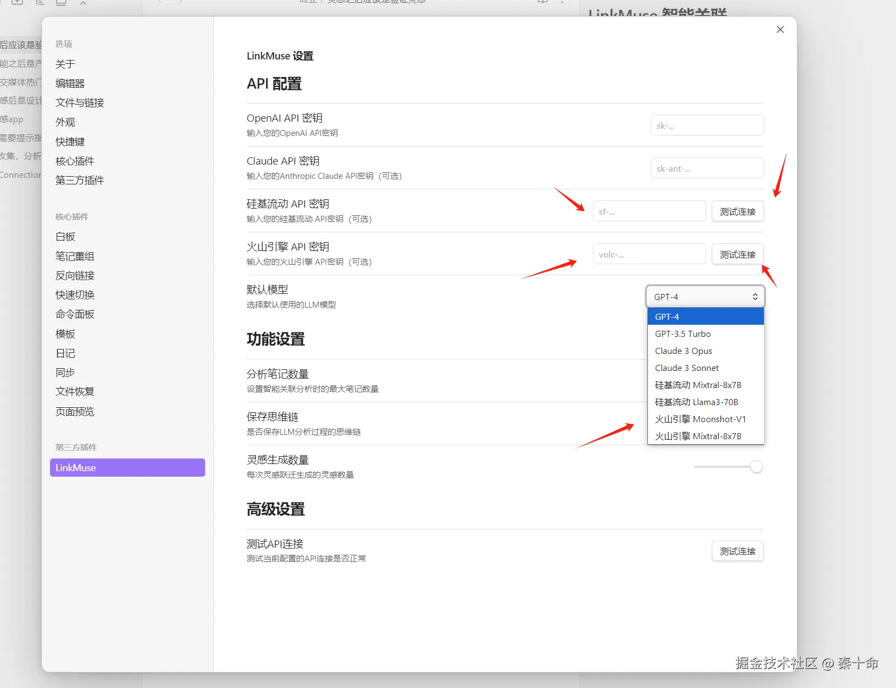Open the 关于 settings section
The image size is (896, 688).
(x=65, y=64)
